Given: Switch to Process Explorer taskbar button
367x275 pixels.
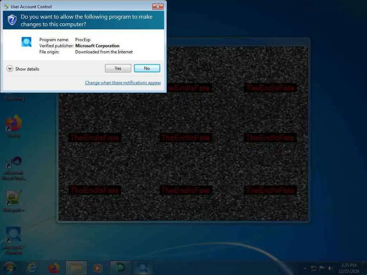Looking at the screenshot, I should pyautogui.click(x=142, y=268).
